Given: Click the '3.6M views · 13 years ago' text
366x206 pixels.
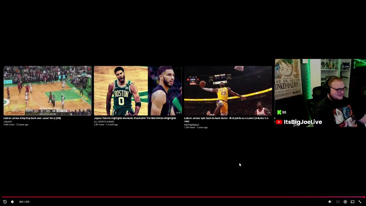Looking at the screenshot, I should point(16,124).
